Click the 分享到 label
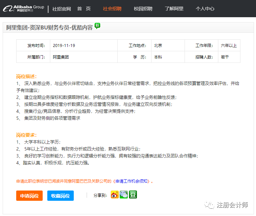The width and height of the screenshot is (256, 216). click(100, 195)
